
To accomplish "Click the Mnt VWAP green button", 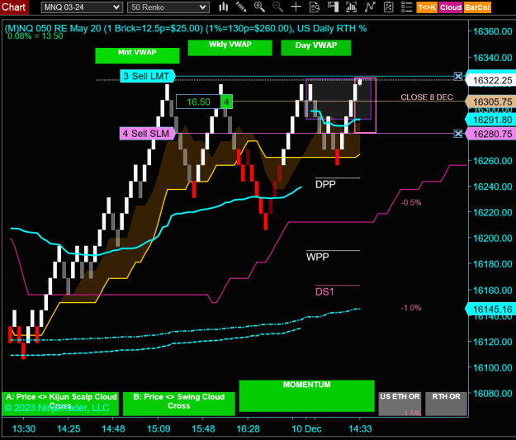I will [137, 55].
